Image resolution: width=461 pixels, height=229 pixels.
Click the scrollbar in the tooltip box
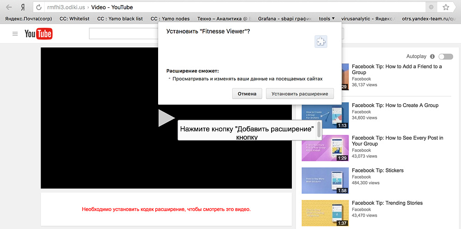coord(319,129)
